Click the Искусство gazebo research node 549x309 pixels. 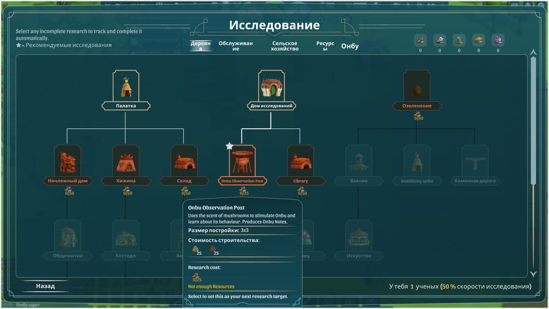pyautogui.click(x=359, y=236)
